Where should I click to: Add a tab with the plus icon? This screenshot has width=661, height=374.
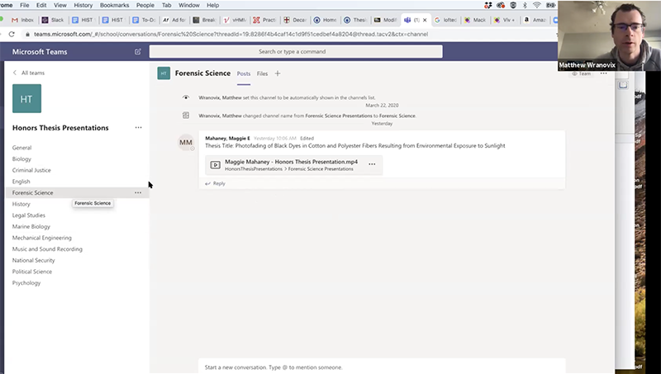click(278, 73)
